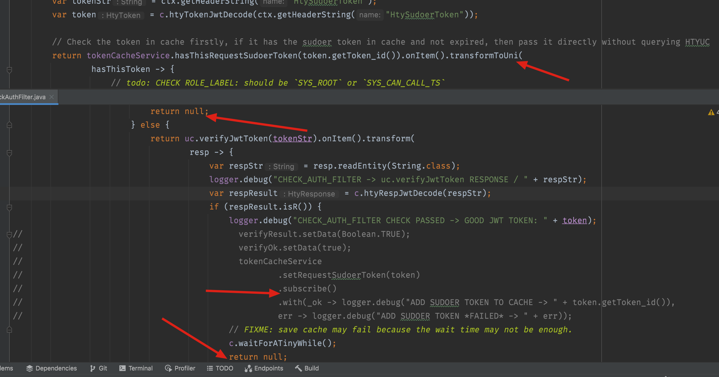Click the underlined tokenStr argument in verifyJwtToken
The width and height of the screenshot is (719, 377).
[x=292, y=138]
